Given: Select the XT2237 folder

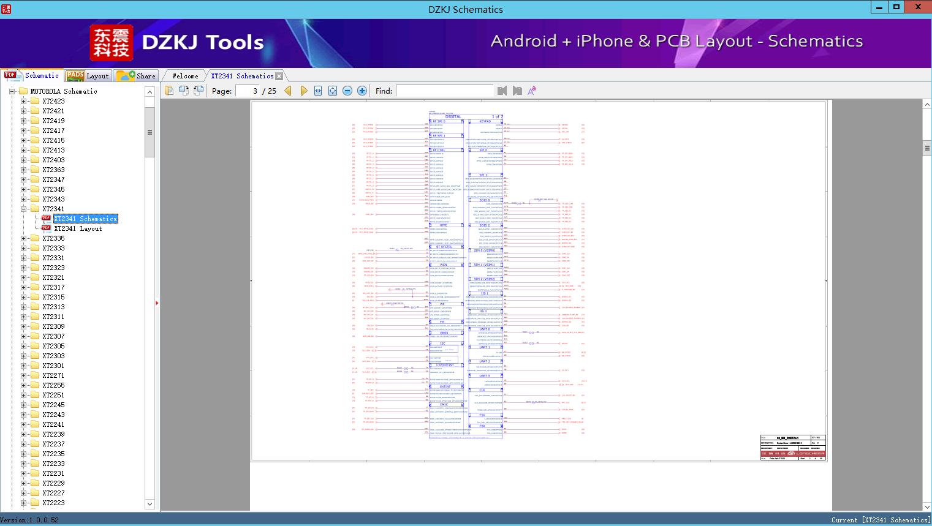Looking at the screenshot, I should 53,444.
